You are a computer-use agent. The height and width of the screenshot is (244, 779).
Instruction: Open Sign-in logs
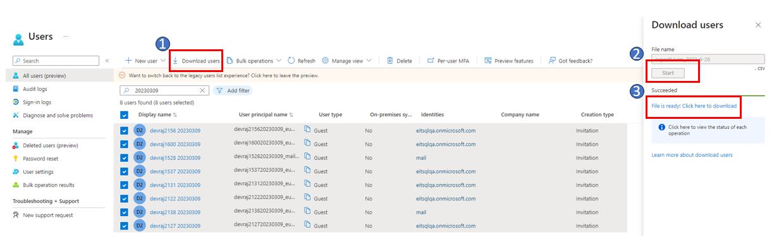point(37,102)
